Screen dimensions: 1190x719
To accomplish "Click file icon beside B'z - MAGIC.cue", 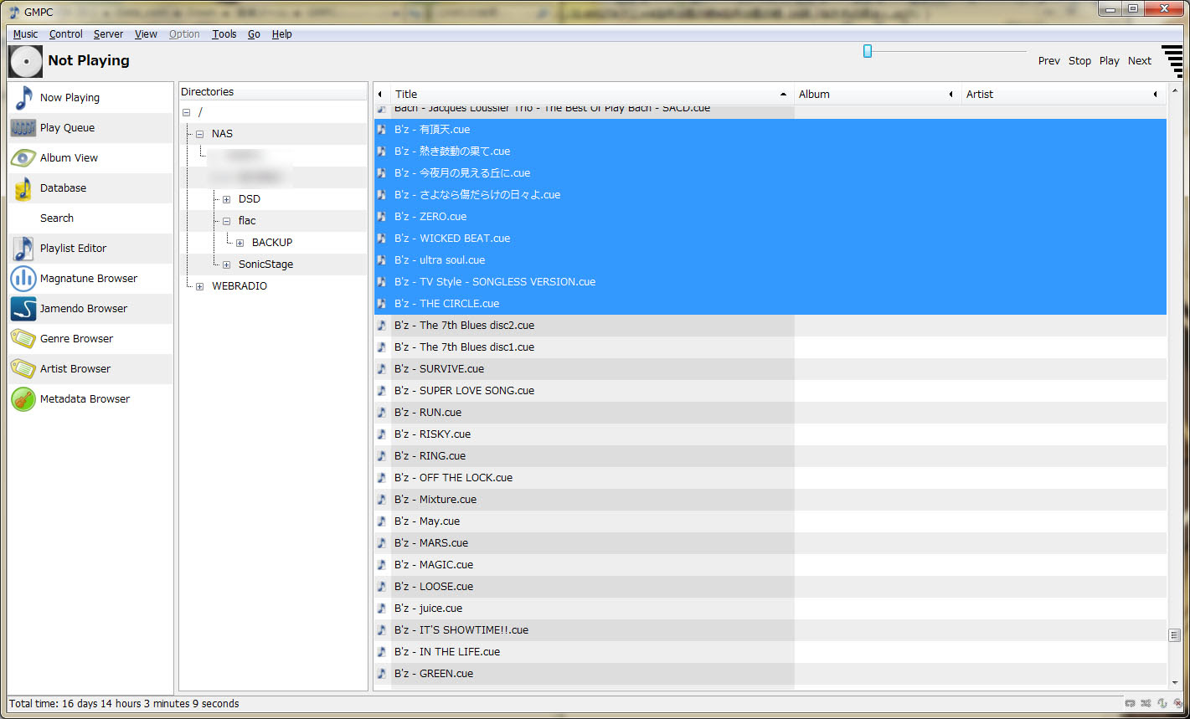I will click(382, 564).
